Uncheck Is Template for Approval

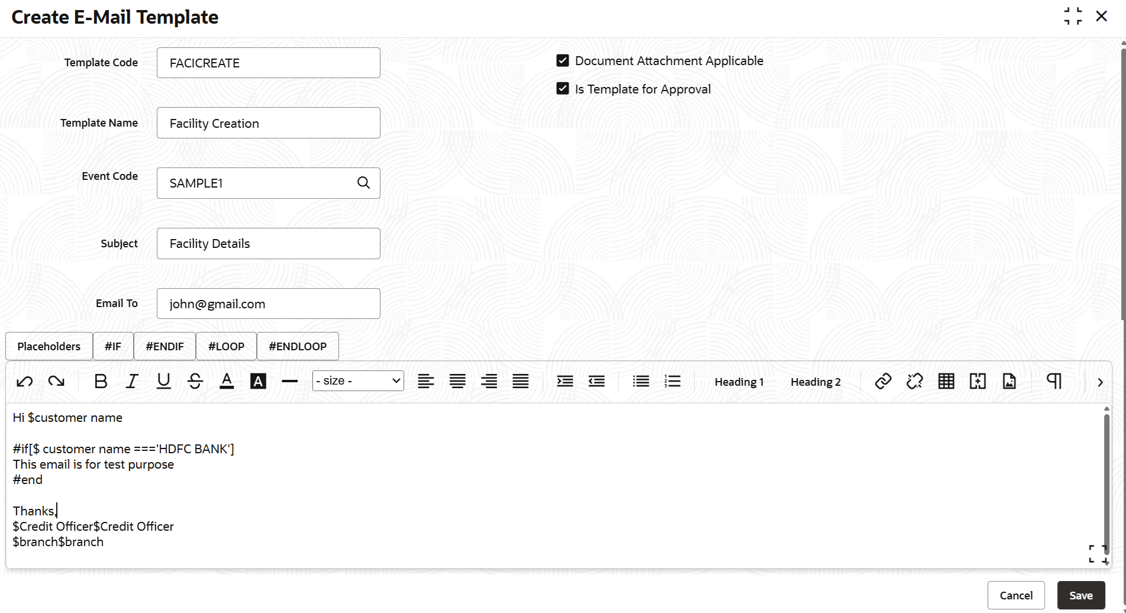pyautogui.click(x=563, y=89)
